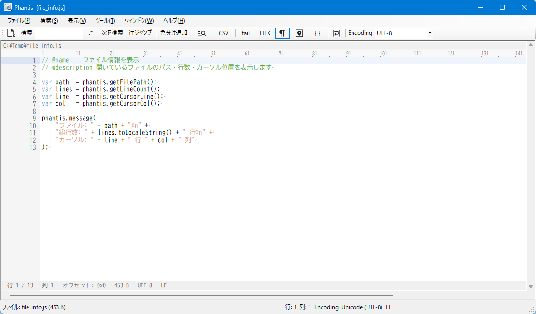Click the curly braces format icon
The image size is (536, 314).
(318, 33)
